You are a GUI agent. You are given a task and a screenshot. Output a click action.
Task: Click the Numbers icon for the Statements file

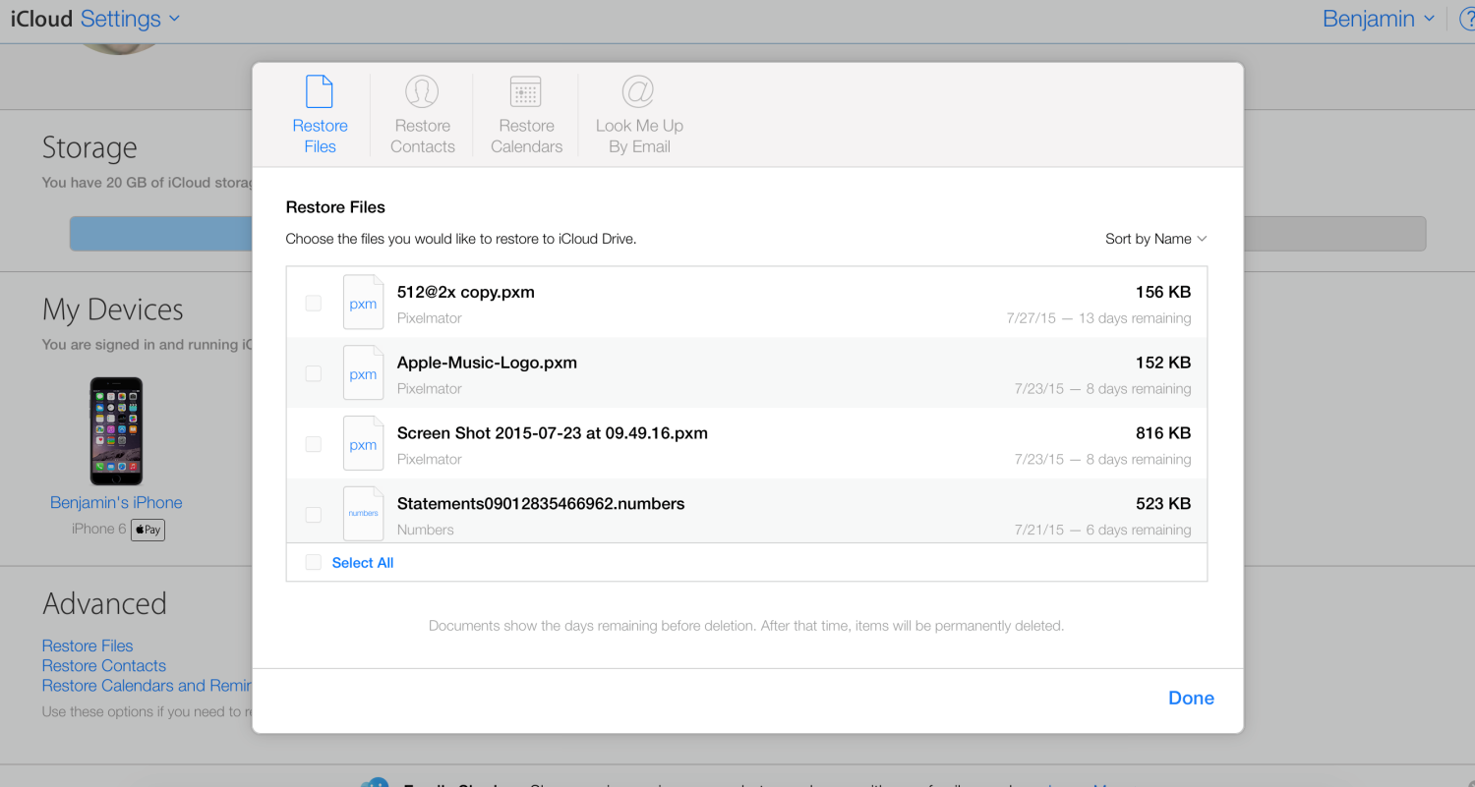click(x=363, y=513)
